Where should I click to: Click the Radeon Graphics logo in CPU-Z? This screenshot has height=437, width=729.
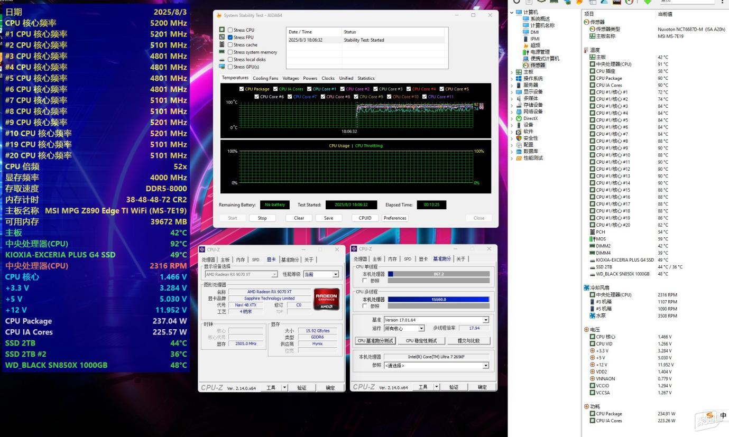click(x=326, y=299)
